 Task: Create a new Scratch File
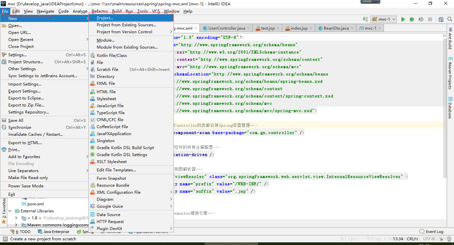[x=131, y=69]
